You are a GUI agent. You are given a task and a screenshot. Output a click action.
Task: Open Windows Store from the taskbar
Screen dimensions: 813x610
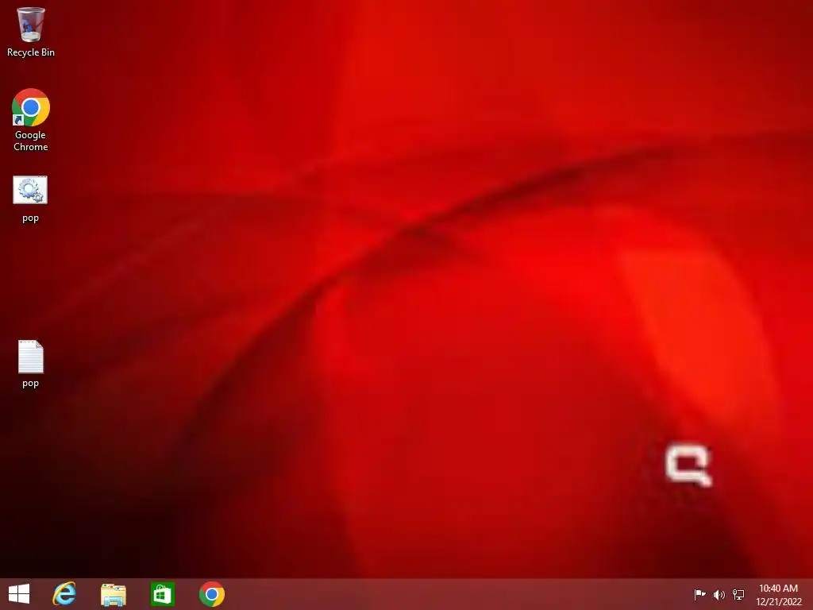tap(162, 594)
